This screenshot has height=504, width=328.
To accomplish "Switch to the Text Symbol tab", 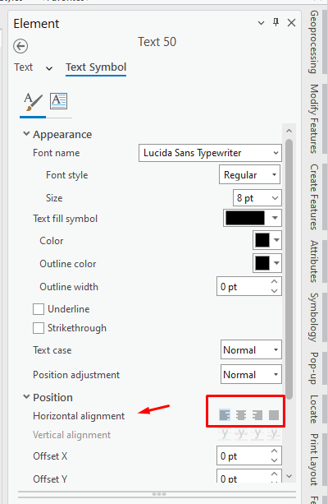I will pos(96,67).
